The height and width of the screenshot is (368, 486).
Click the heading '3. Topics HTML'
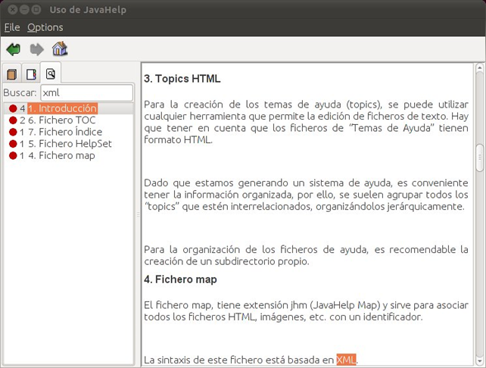point(182,79)
